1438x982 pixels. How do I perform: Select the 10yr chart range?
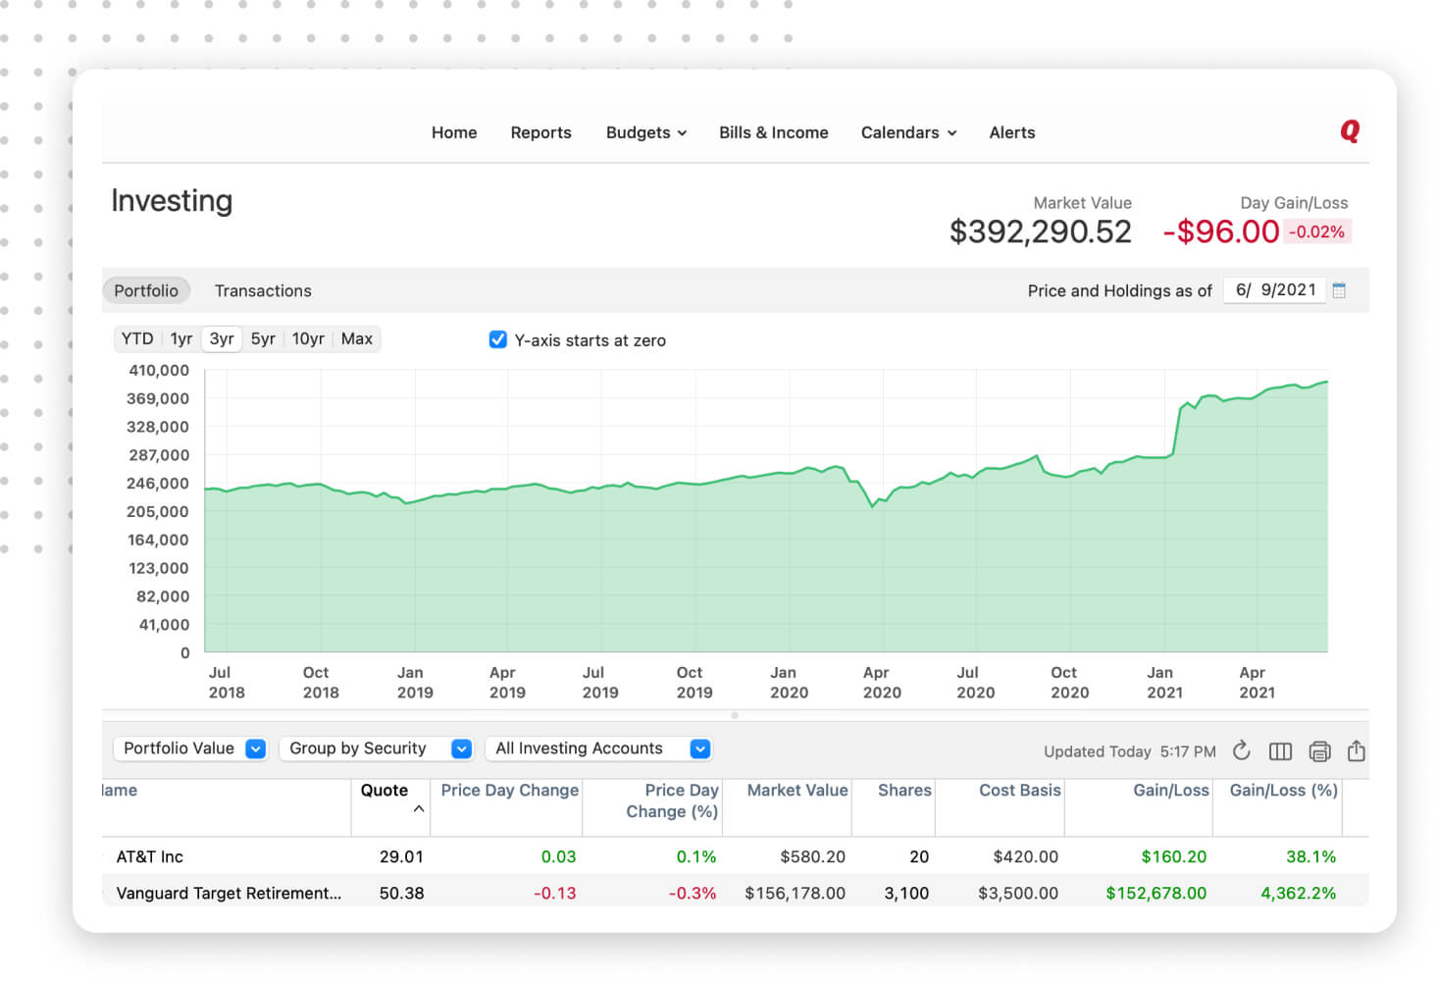308,338
